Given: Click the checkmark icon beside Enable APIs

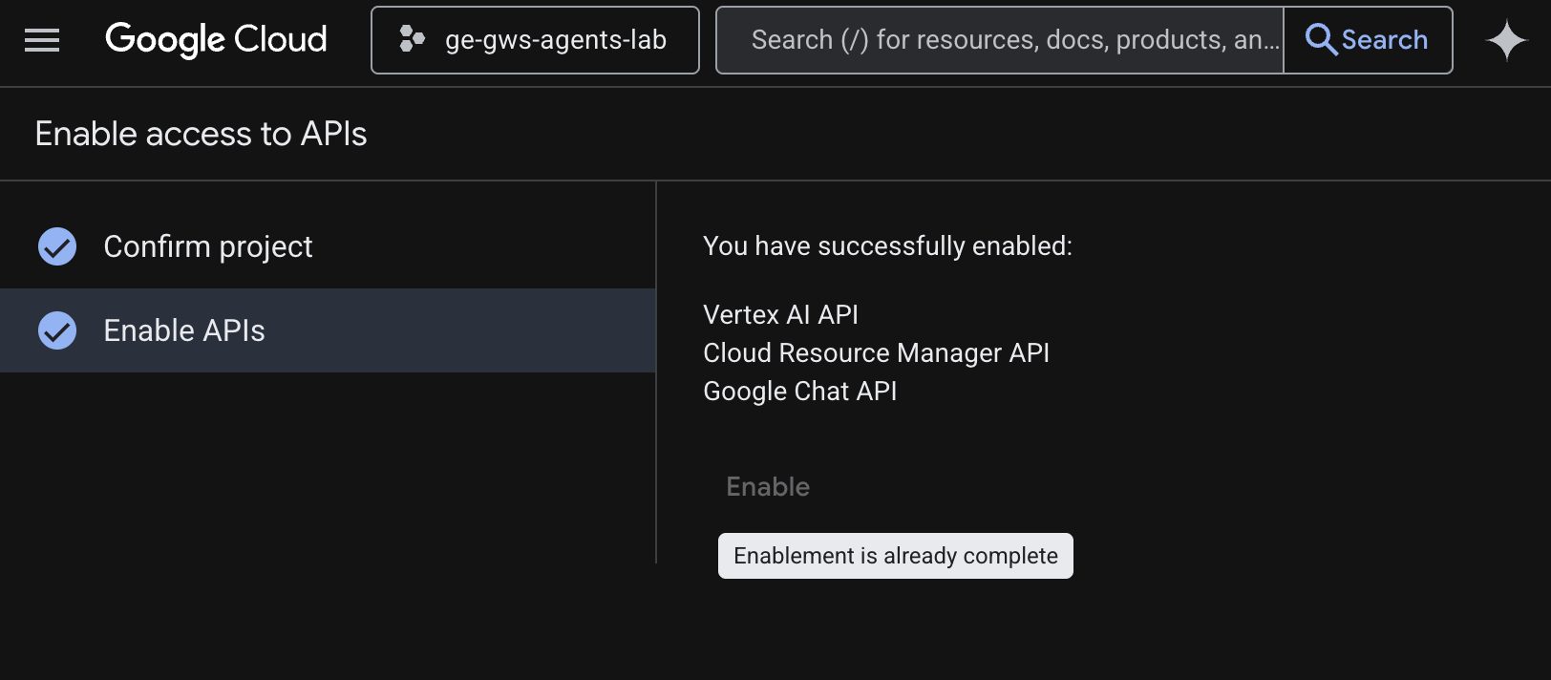Looking at the screenshot, I should (x=57, y=330).
